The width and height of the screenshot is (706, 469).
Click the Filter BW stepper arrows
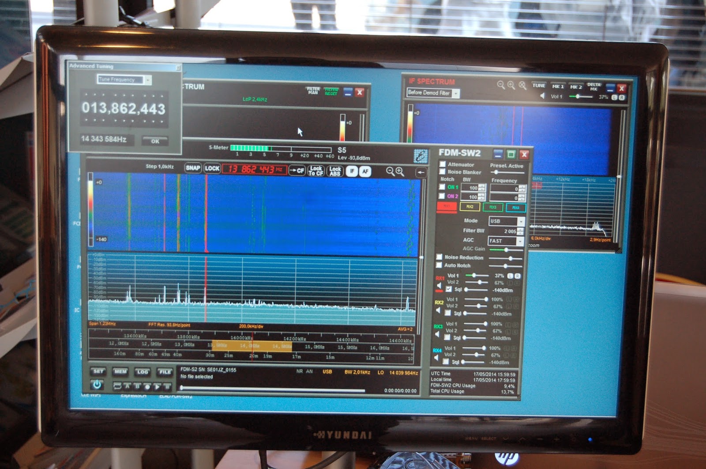(x=521, y=231)
